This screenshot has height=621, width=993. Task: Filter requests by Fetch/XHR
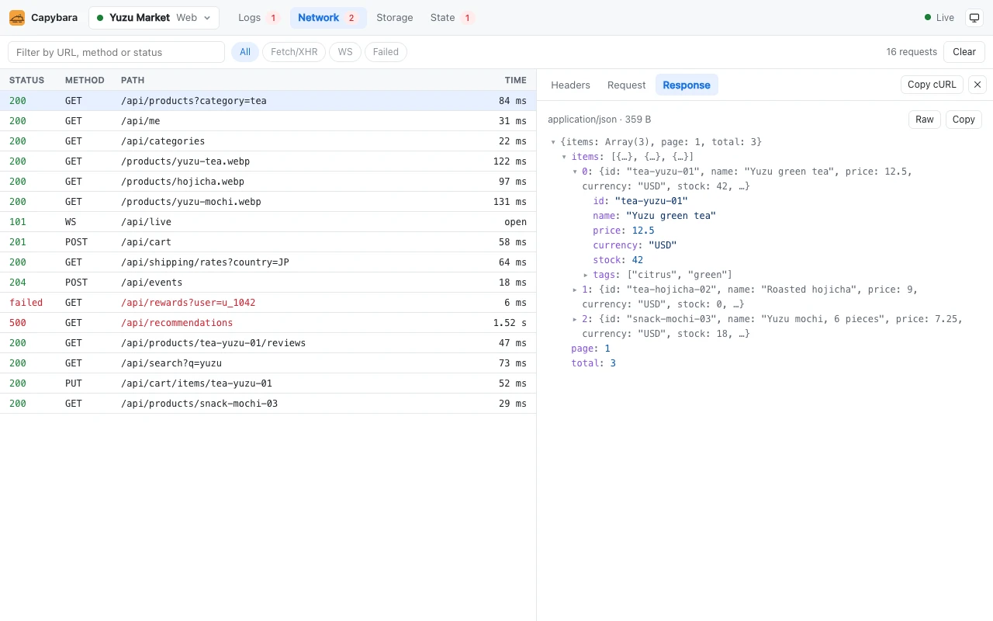click(x=294, y=52)
